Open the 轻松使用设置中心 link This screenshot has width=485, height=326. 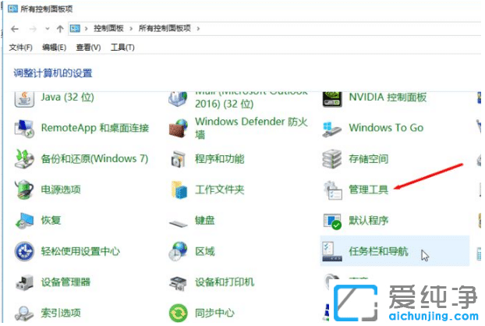[x=80, y=251]
